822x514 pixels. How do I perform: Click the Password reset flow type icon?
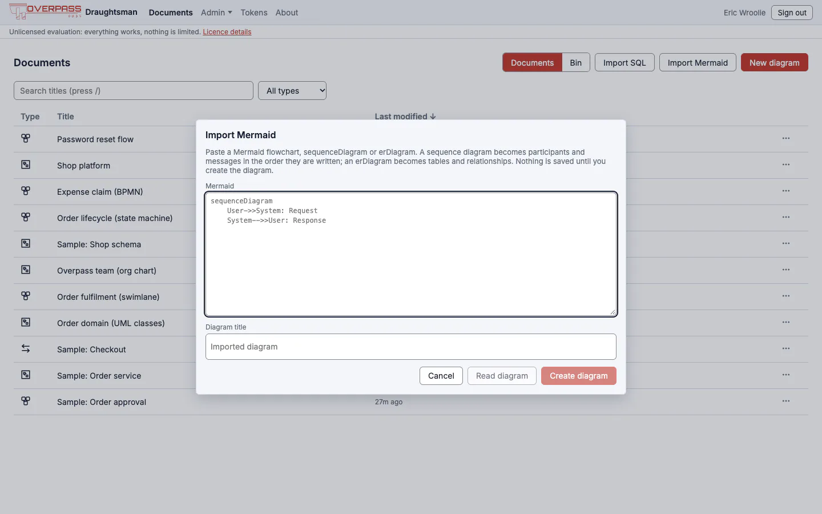click(x=26, y=138)
